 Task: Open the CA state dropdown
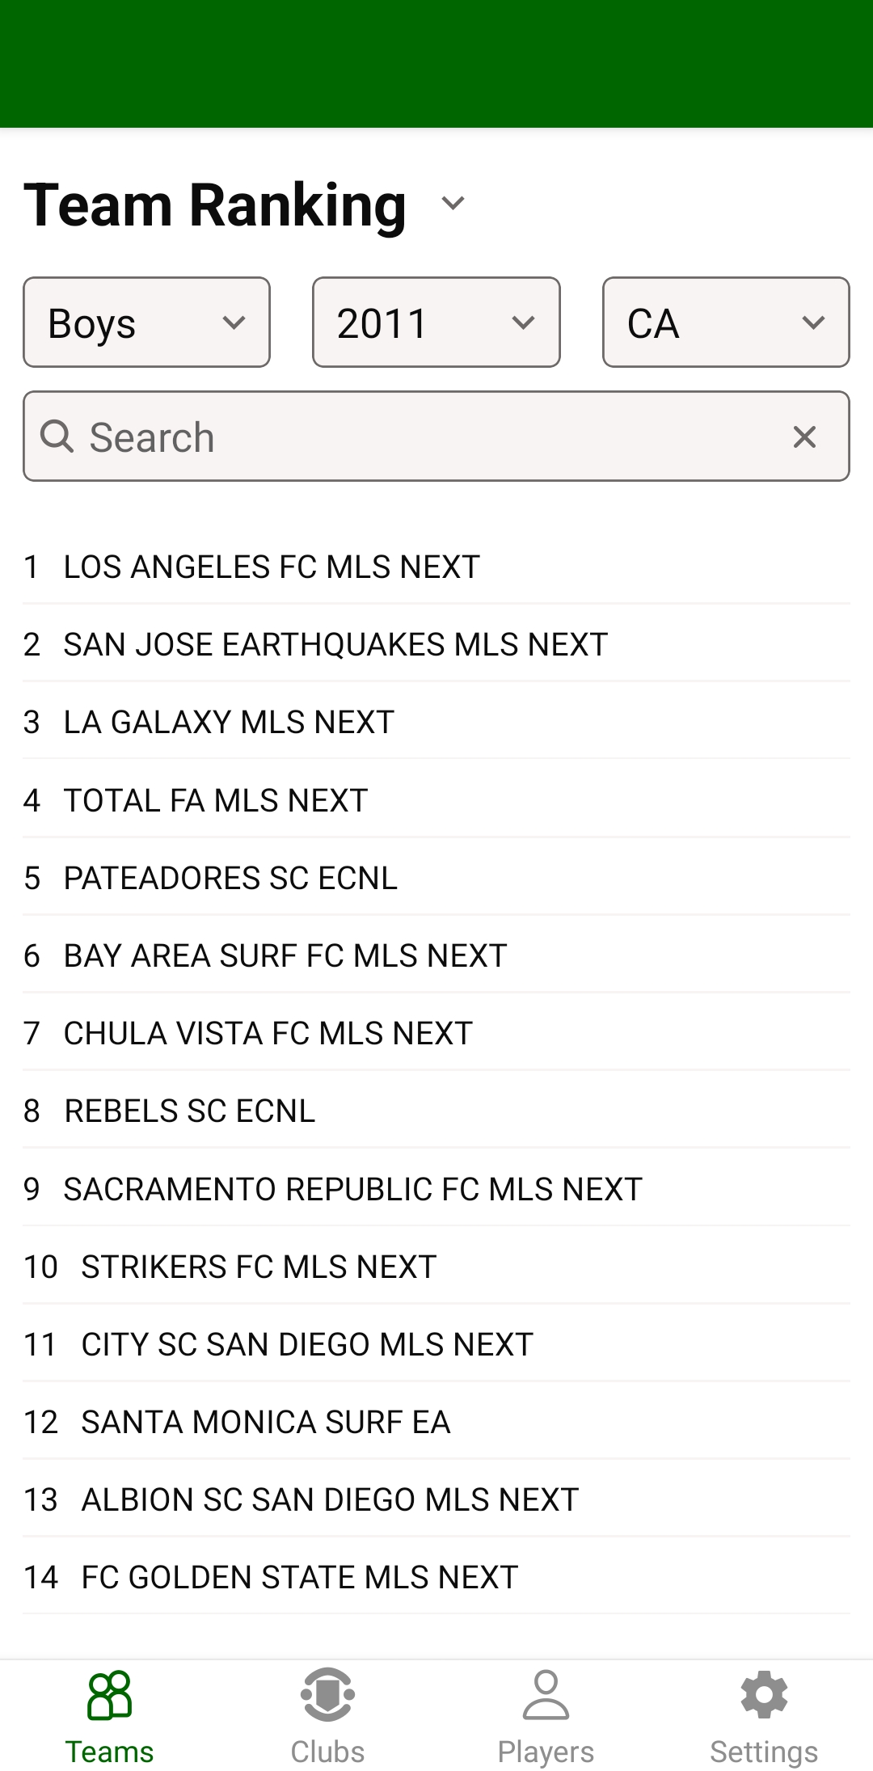(725, 323)
